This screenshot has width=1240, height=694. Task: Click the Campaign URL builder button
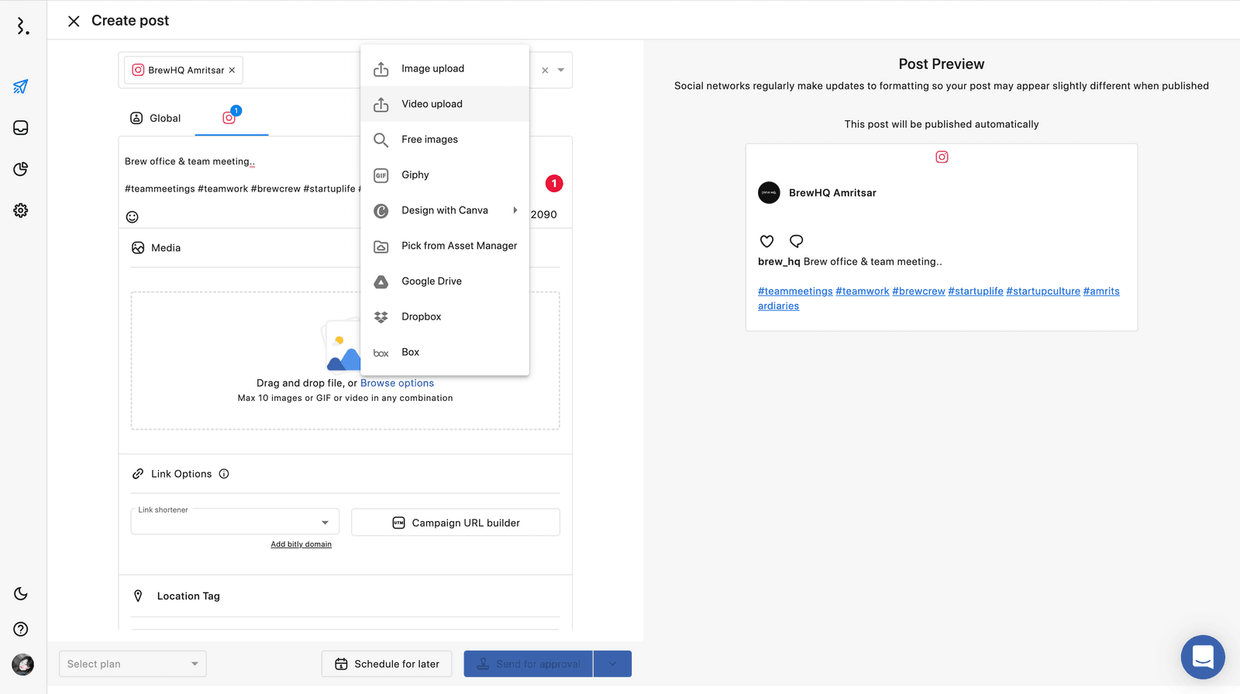pyautogui.click(x=456, y=523)
